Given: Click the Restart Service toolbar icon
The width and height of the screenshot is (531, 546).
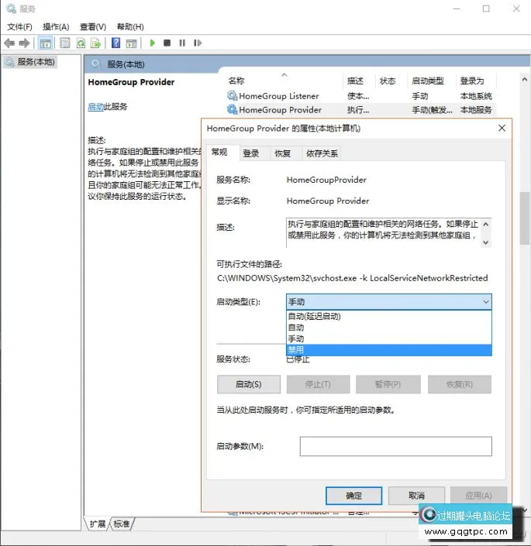Looking at the screenshot, I should (x=198, y=43).
